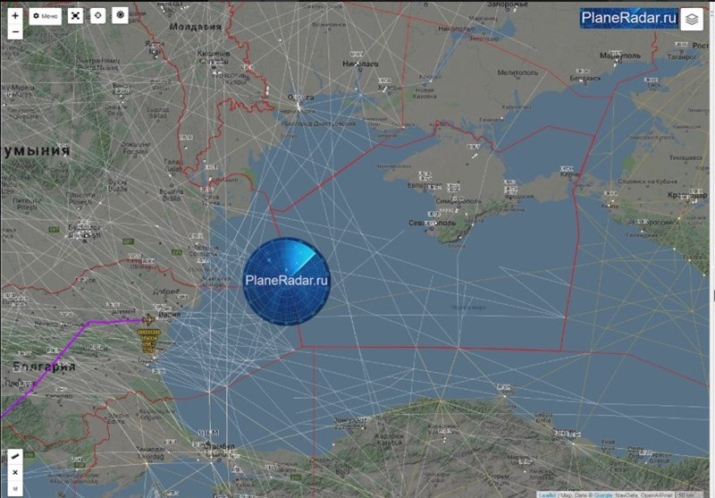Select the yellow aircraft icon near Varna

[147, 319]
